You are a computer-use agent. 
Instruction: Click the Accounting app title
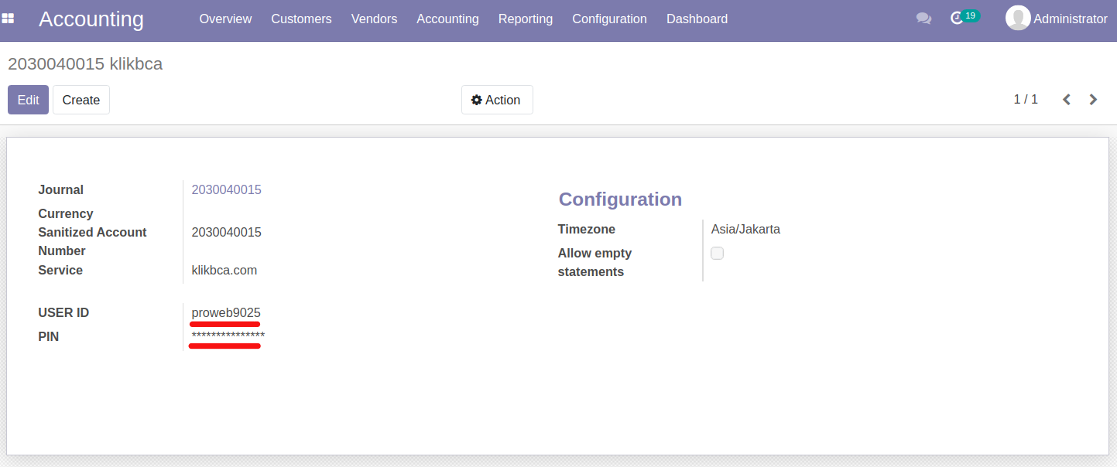[x=91, y=19]
